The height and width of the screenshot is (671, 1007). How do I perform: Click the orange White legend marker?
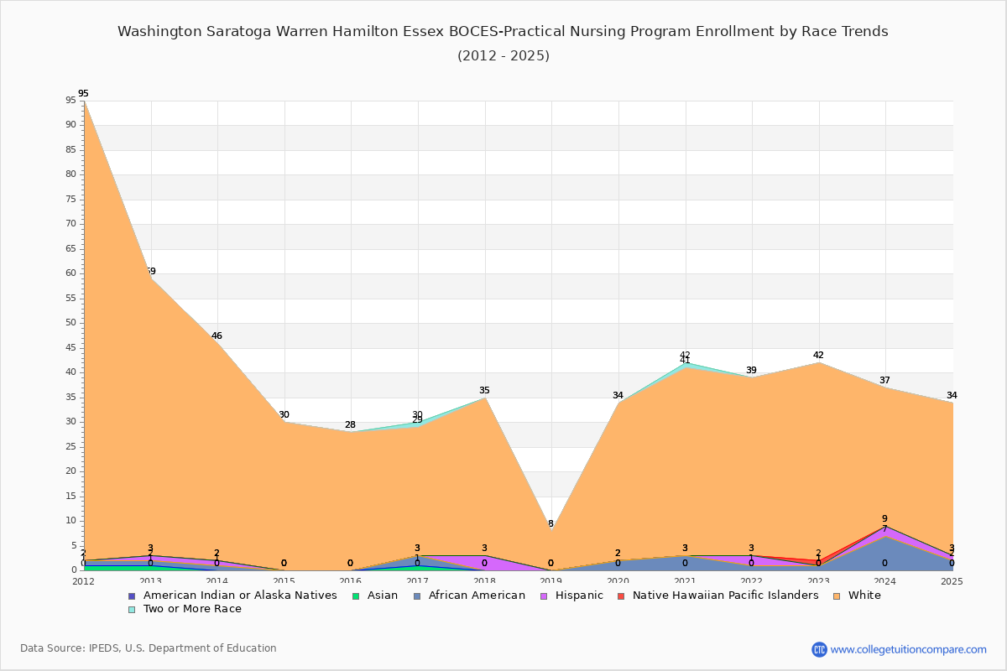click(x=837, y=596)
